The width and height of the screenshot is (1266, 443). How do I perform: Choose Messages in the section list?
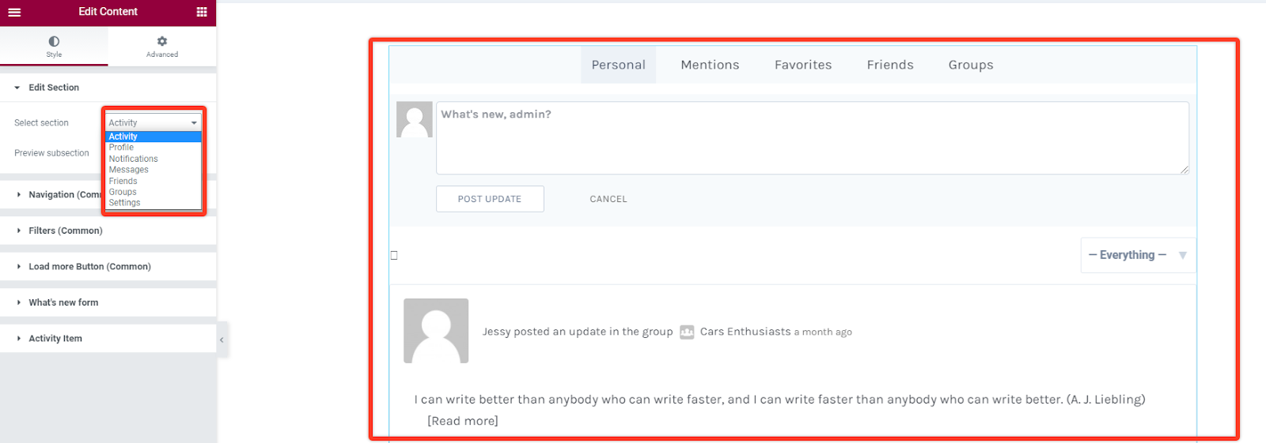coord(154,170)
